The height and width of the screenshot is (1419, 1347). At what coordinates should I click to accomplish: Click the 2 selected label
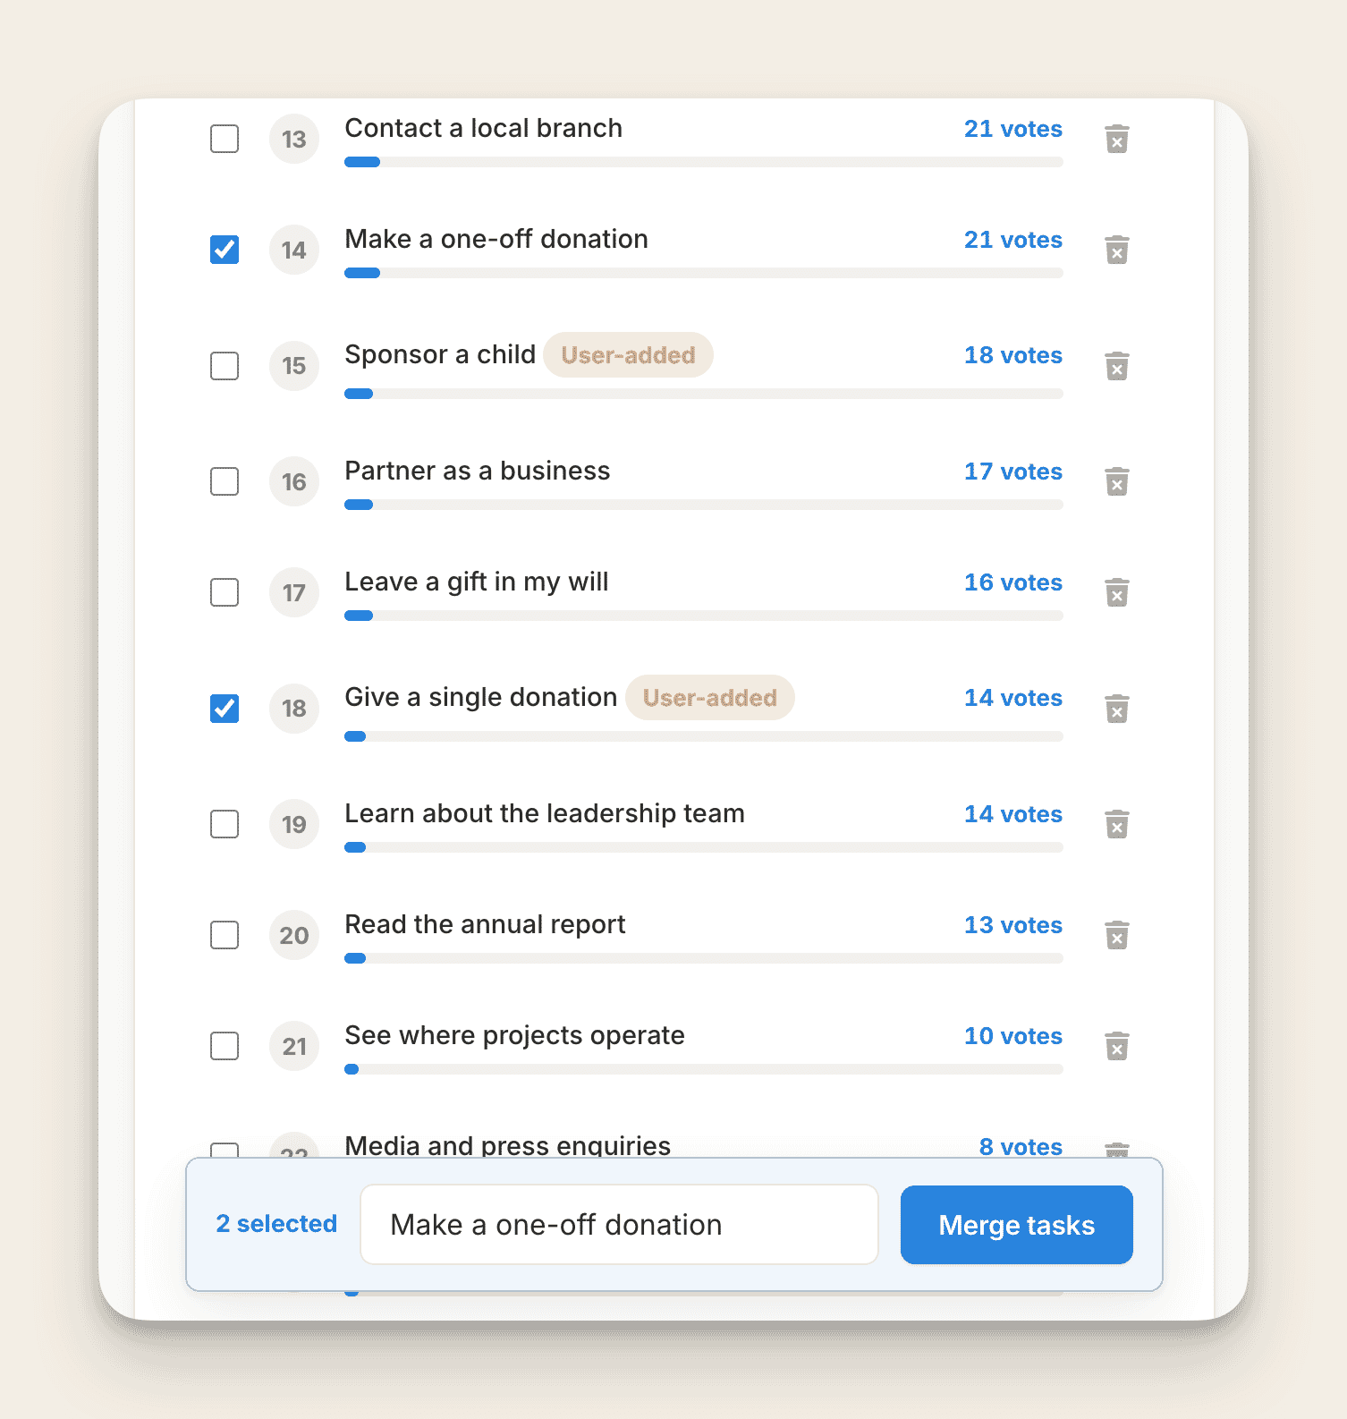coord(276,1224)
